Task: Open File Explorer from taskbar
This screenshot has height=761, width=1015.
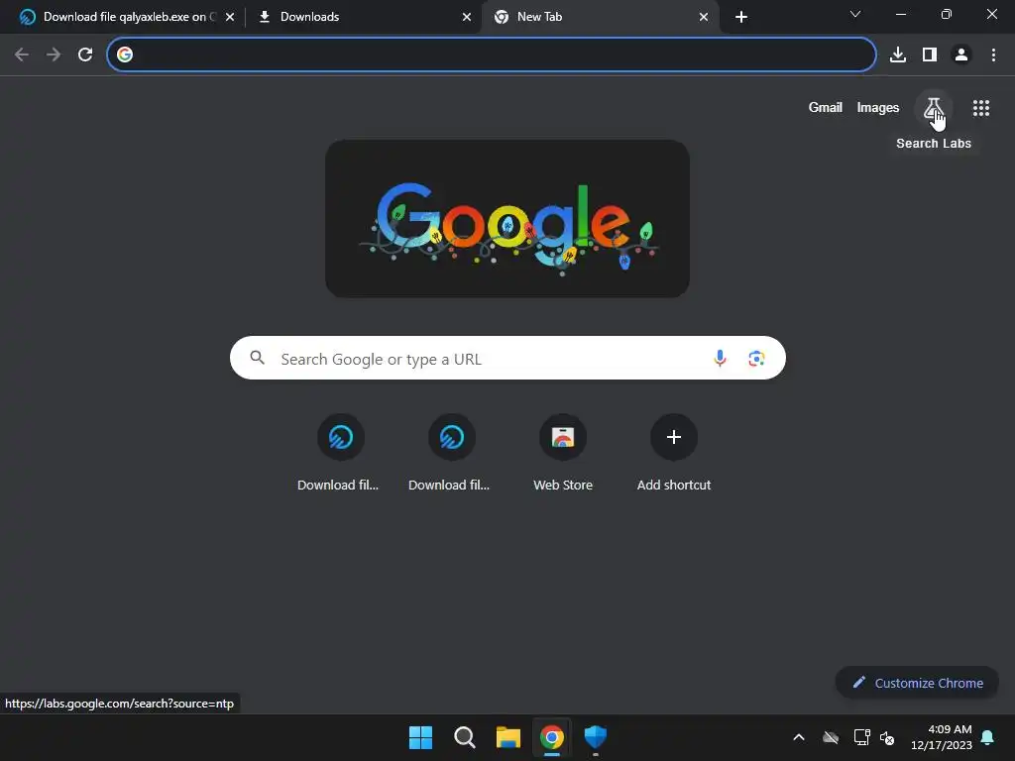Action: click(508, 737)
